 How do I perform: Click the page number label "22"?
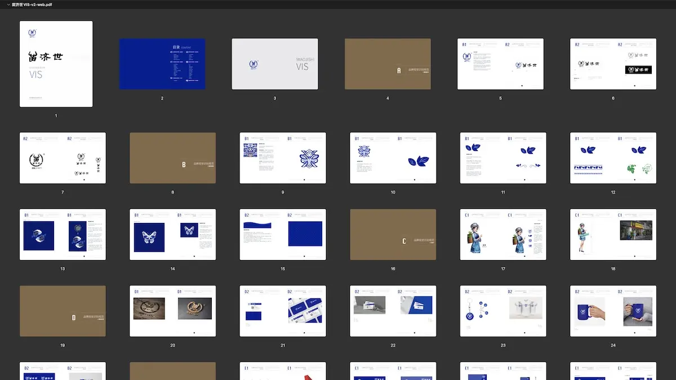(393, 345)
